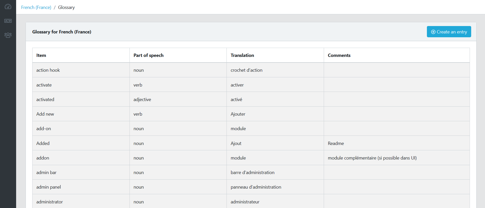Click 'verb' in the activate row
485x208 pixels.
(138, 85)
